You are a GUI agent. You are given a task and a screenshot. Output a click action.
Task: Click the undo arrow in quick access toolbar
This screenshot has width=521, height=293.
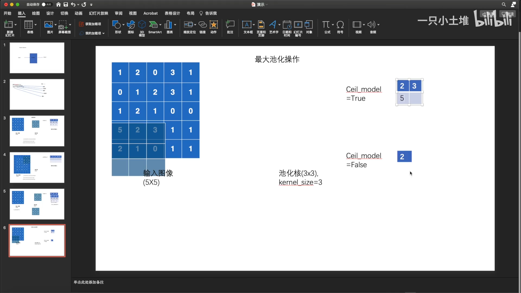pos(74,4)
